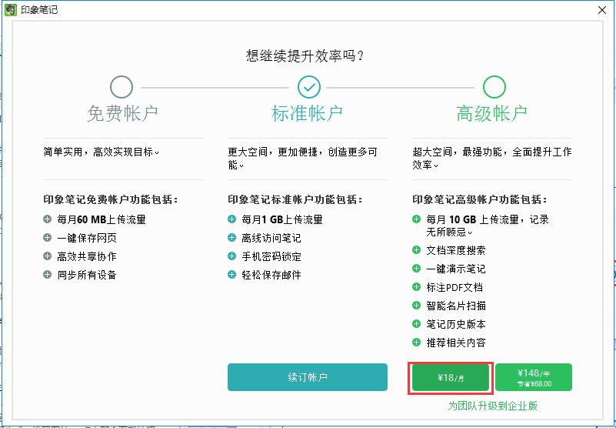Open the 为团队升级到企业版 link
Viewport: 616px width, 428px height.
click(x=493, y=406)
